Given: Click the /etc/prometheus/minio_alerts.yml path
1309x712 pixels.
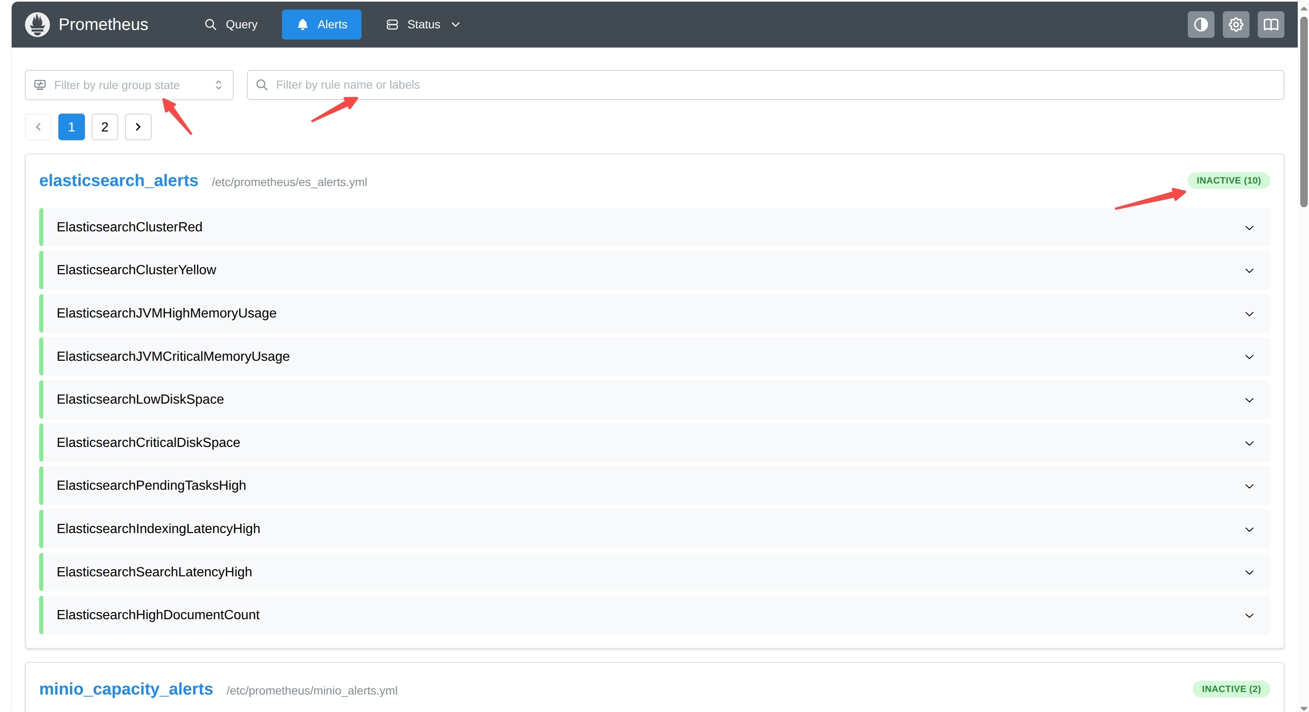Looking at the screenshot, I should (x=312, y=691).
